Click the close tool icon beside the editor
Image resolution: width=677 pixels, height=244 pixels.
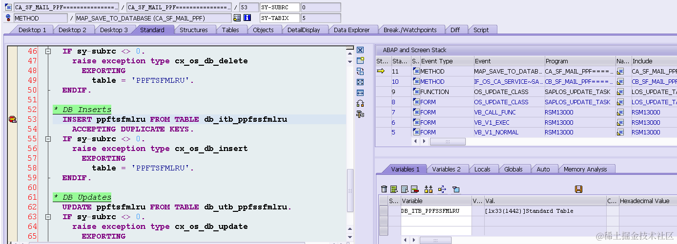click(x=360, y=50)
